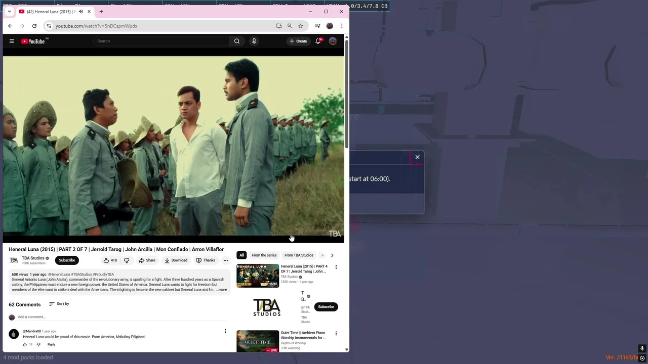Viewport: 648px width, 364px height.
Task: Click the Heneral Luna video player
Action: coord(174,146)
